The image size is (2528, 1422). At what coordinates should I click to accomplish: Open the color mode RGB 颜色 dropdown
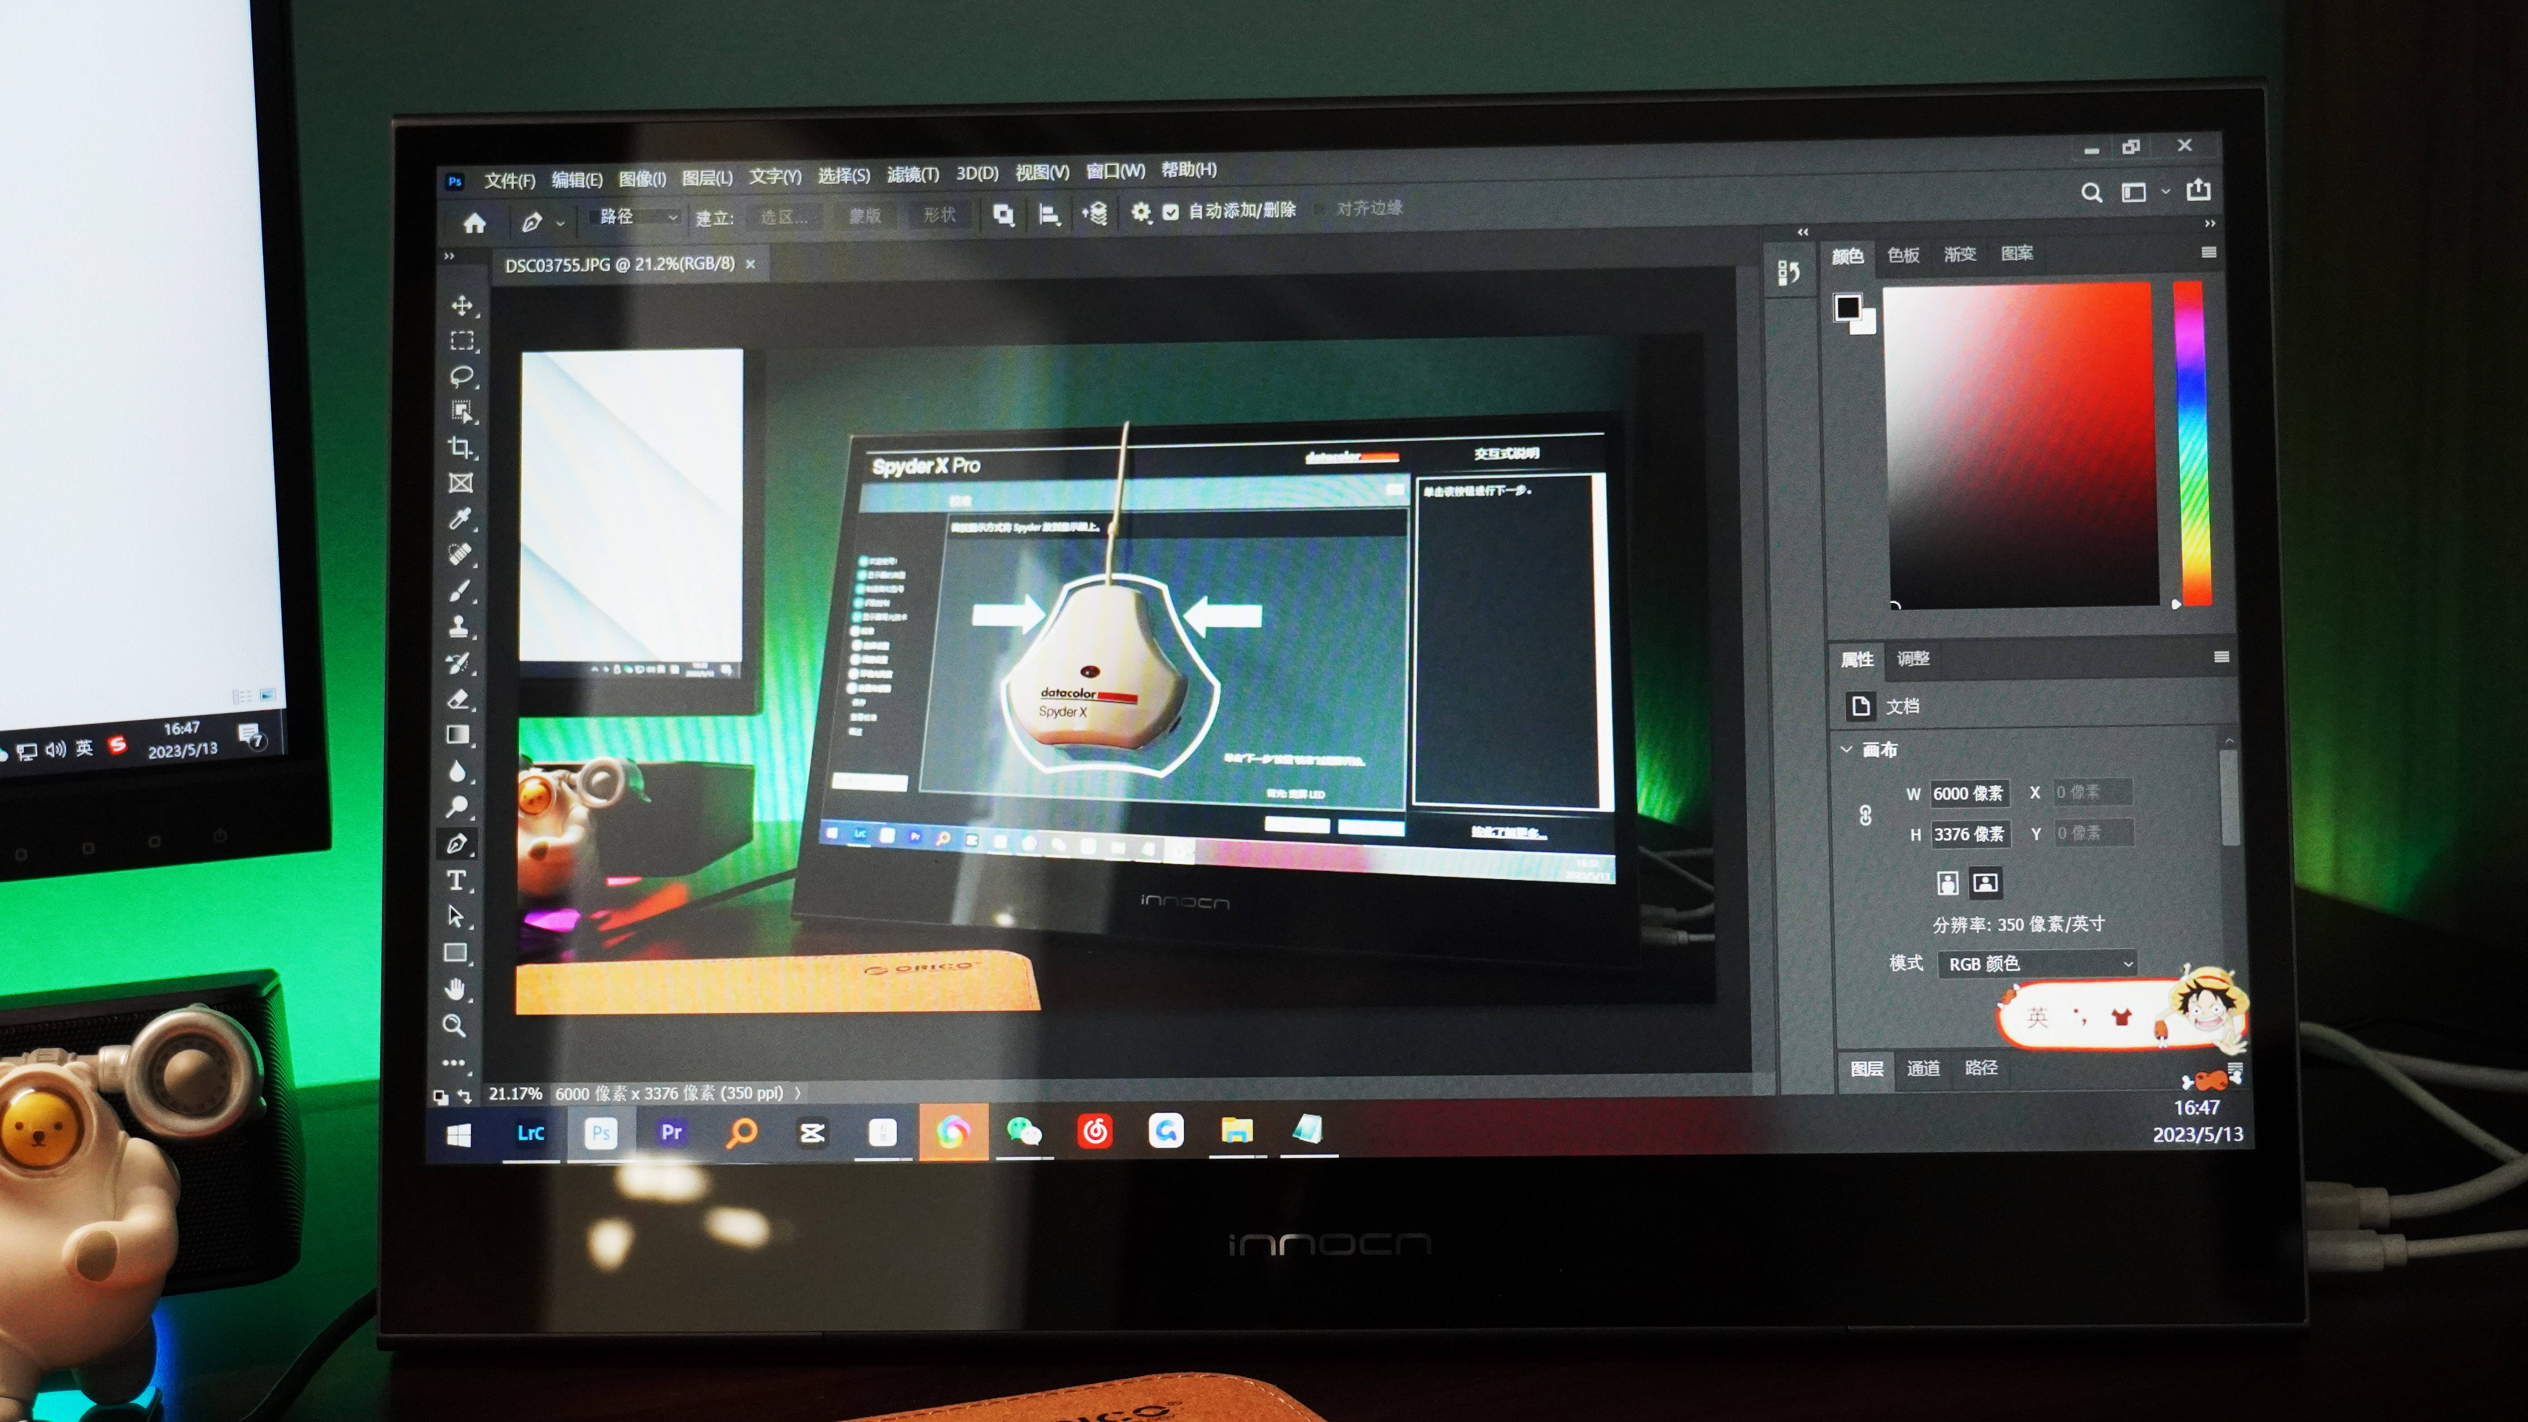[2037, 964]
